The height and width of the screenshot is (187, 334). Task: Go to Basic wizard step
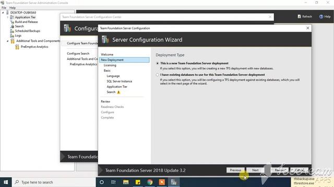(x=107, y=71)
